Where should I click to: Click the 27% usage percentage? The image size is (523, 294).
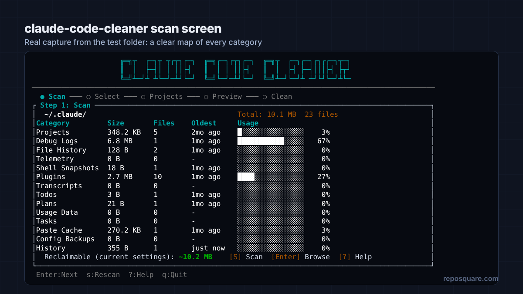(x=324, y=177)
